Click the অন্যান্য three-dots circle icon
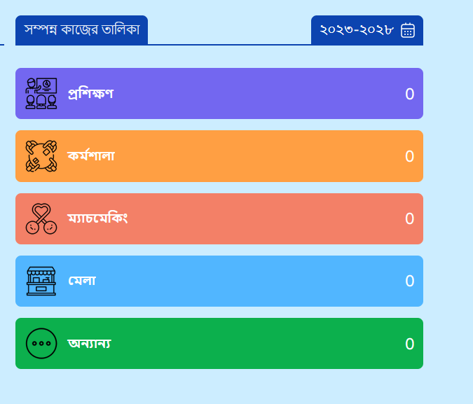Viewport: 473px width, 404px height. (x=41, y=343)
